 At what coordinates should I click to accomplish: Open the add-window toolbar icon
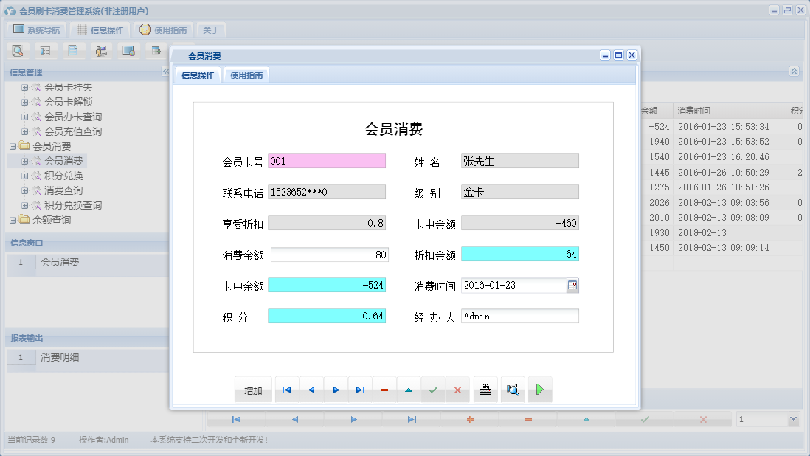point(156,50)
